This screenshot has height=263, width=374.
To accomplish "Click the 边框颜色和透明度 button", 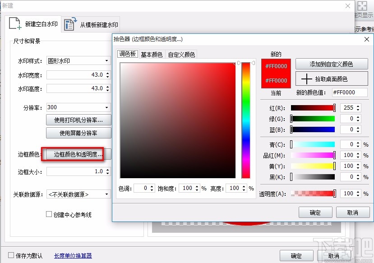I will [x=77, y=153].
